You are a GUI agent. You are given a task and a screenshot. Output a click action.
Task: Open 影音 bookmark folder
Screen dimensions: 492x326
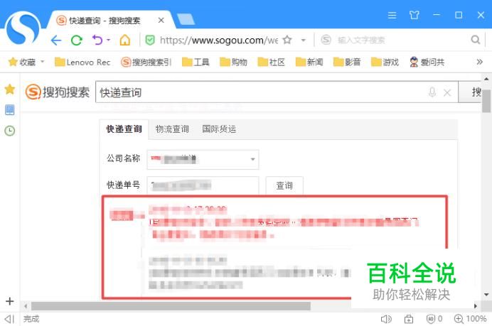tap(347, 62)
